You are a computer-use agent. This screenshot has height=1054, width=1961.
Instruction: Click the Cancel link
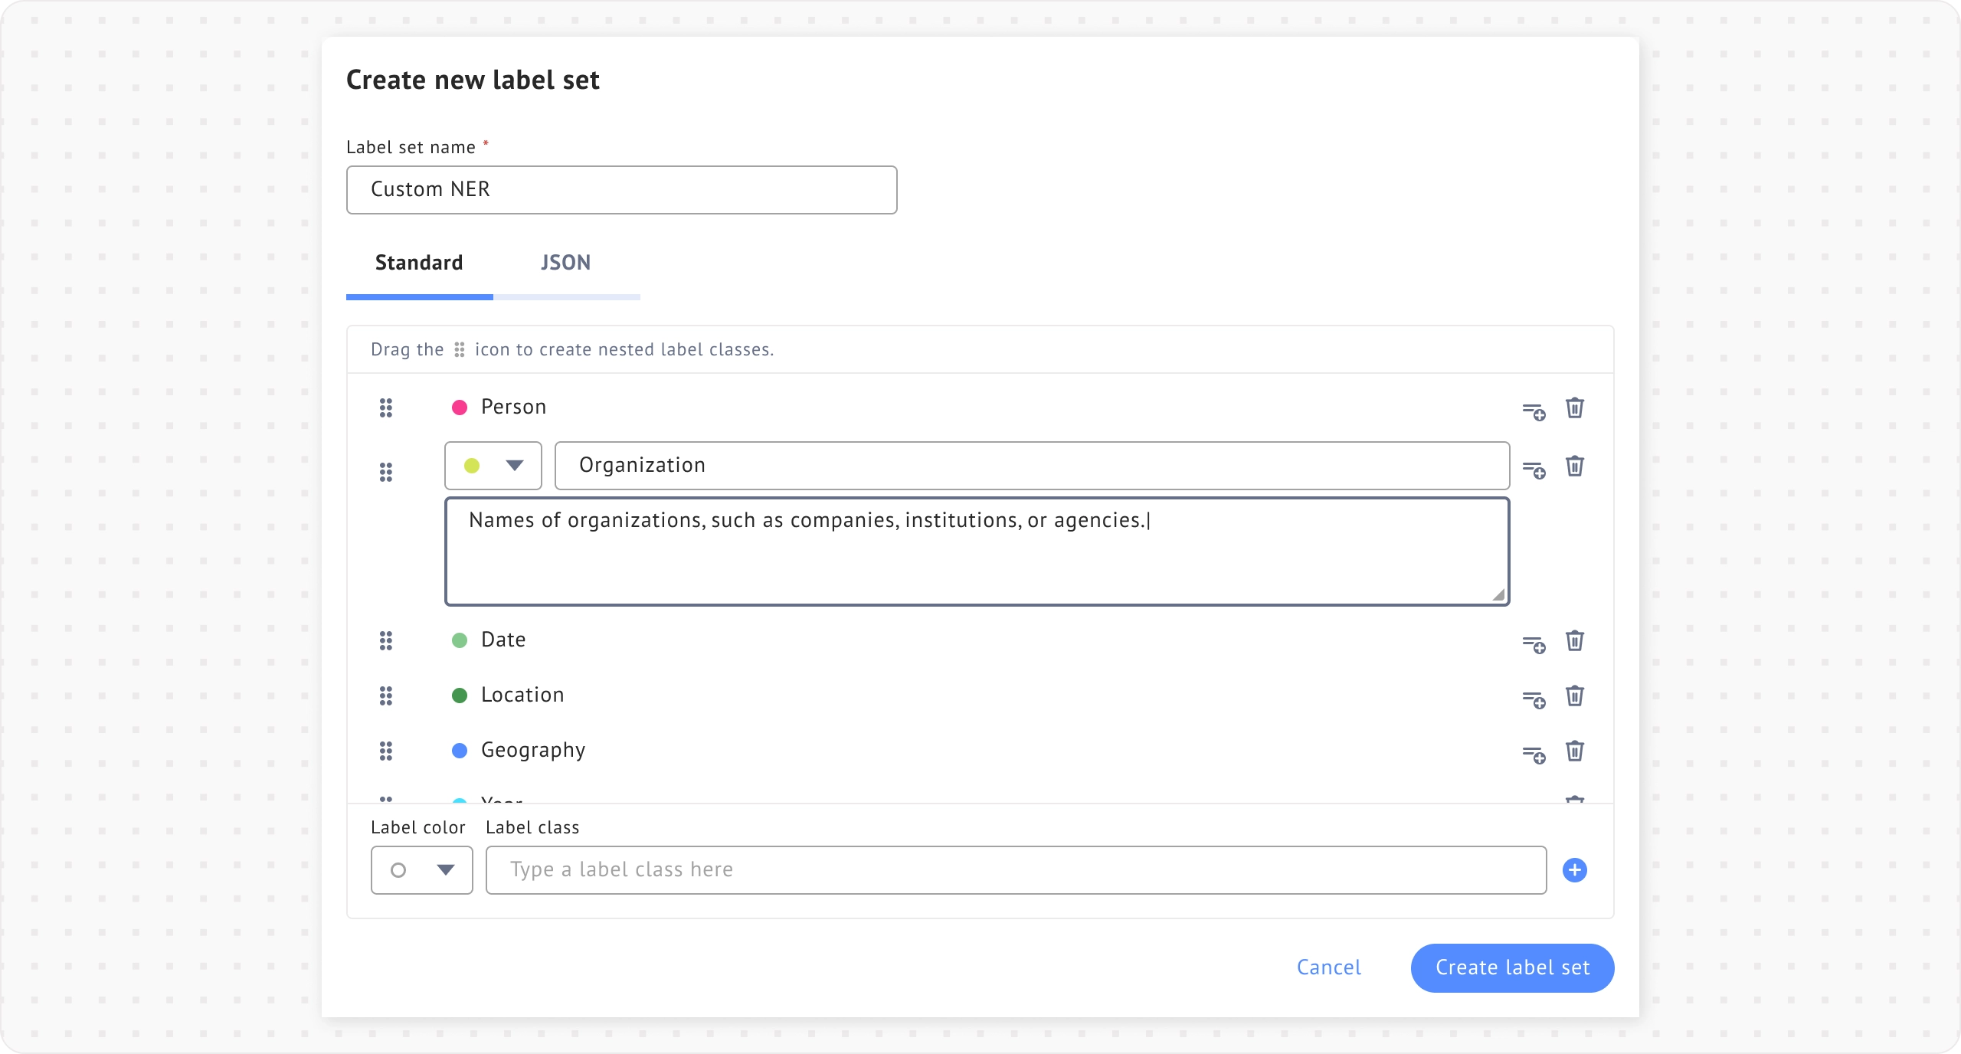click(x=1328, y=967)
